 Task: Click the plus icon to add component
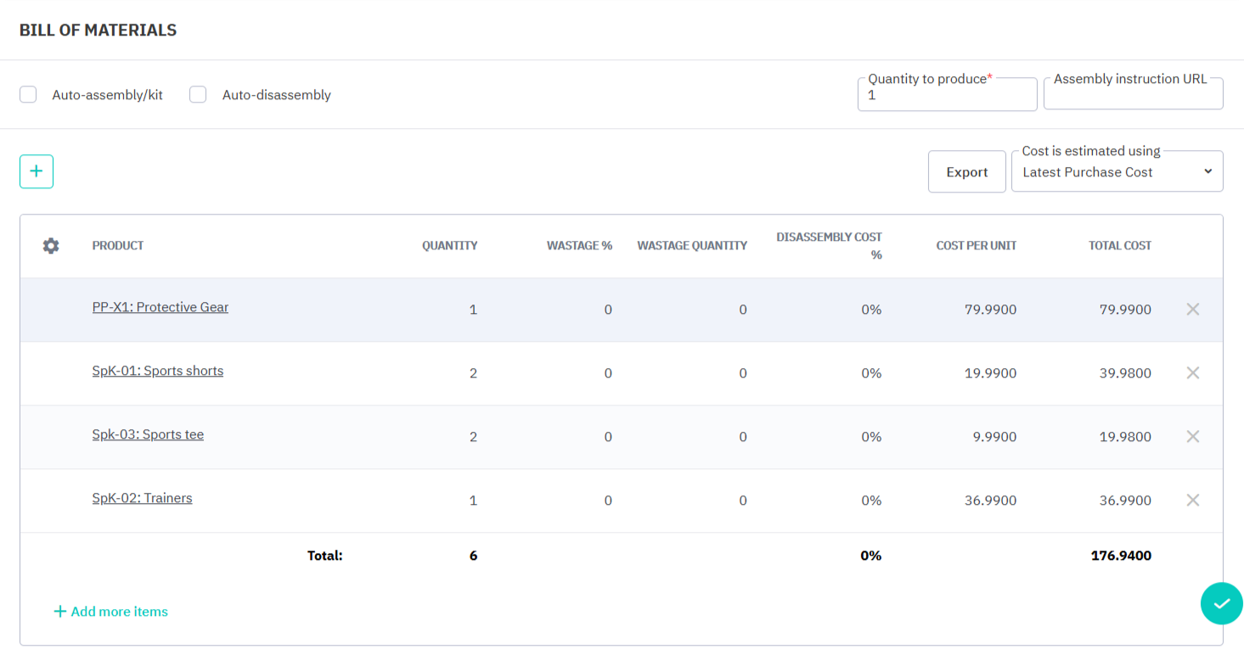[x=37, y=171]
